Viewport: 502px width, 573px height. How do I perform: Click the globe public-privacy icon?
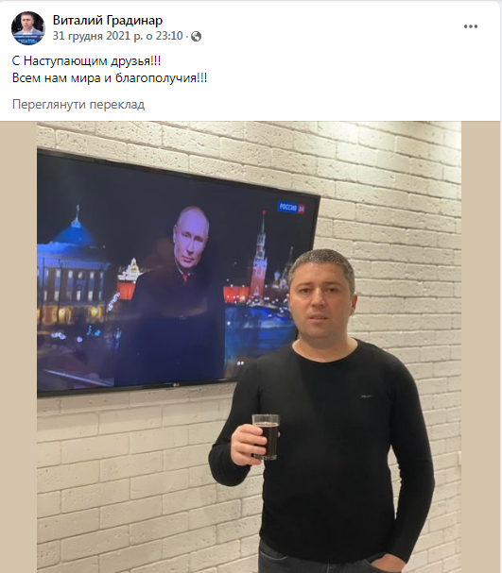point(196,36)
